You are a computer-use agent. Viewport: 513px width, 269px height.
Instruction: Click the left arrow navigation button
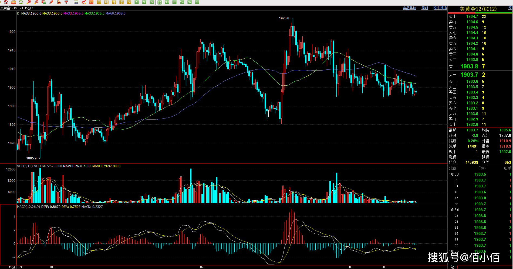436,8
